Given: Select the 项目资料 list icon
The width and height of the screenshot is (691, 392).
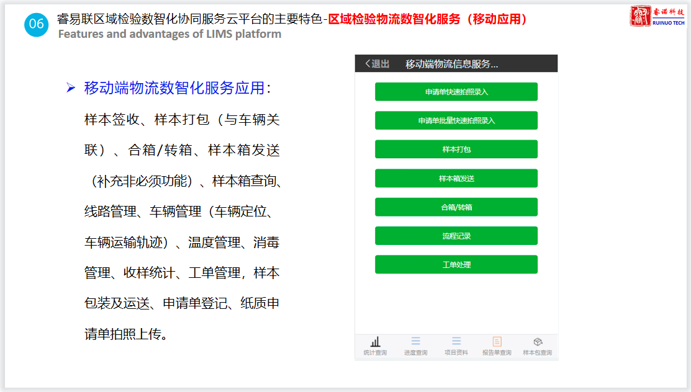Looking at the screenshot, I should 456,342.
